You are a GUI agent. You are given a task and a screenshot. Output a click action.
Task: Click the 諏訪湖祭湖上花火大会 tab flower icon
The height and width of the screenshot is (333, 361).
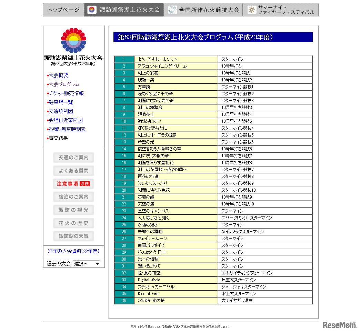[92, 10]
